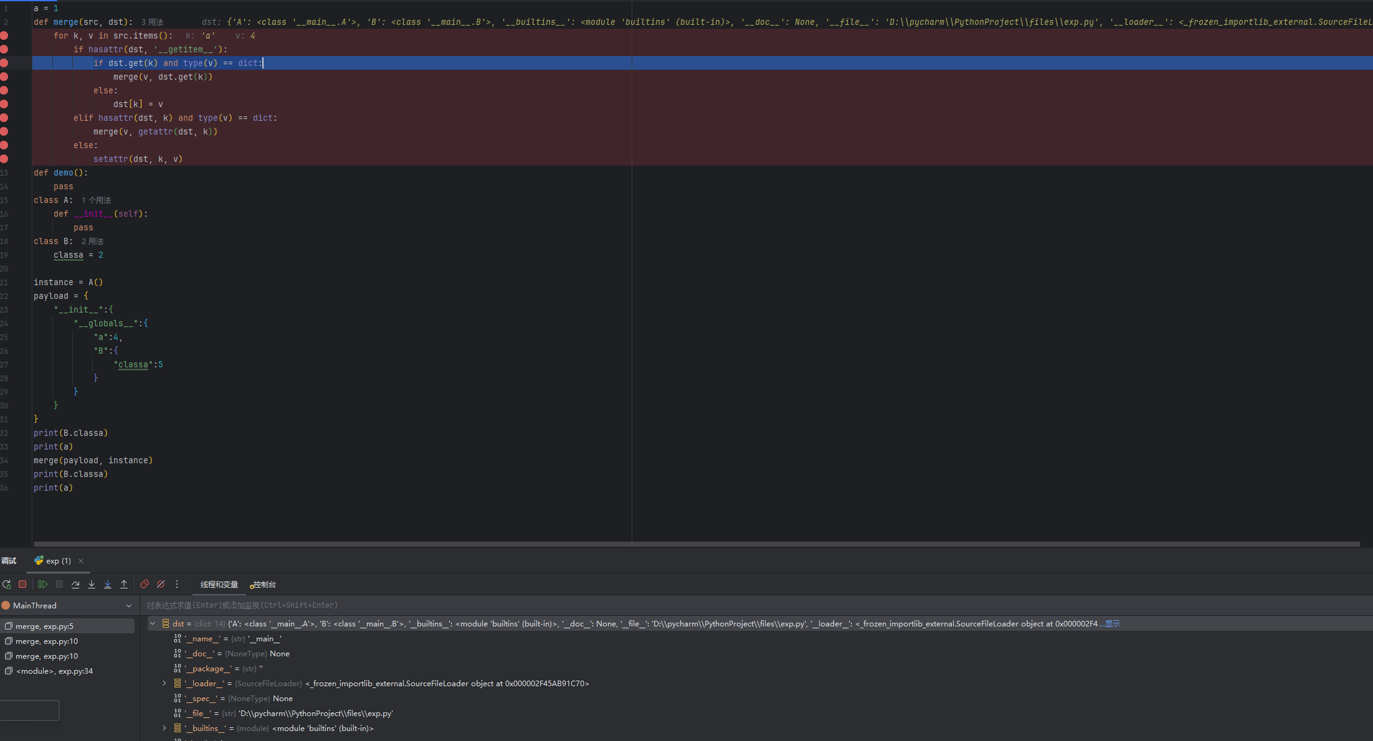Open the MainThread selector dropdown
The height and width of the screenshot is (741, 1373).
pyautogui.click(x=129, y=605)
